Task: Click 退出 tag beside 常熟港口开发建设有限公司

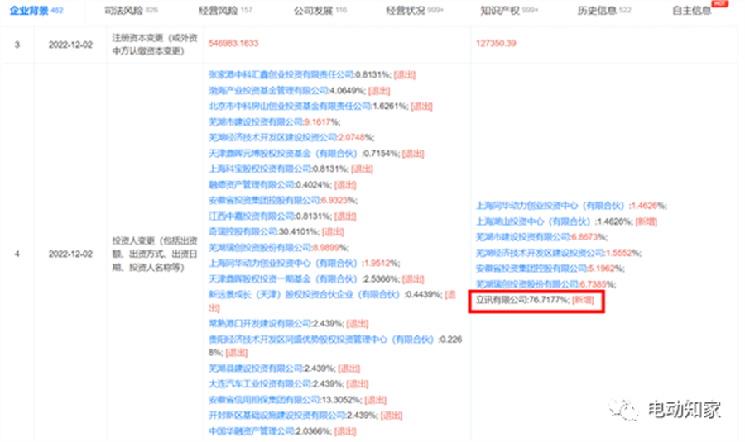Action: (x=358, y=323)
